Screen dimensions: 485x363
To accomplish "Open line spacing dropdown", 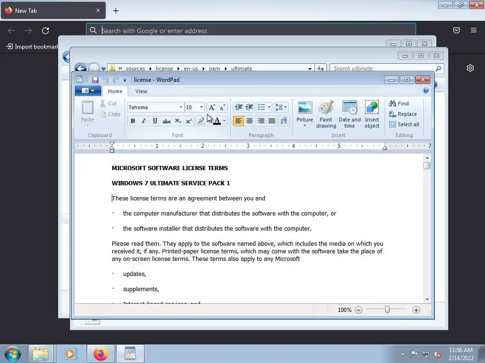I will pyautogui.click(x=281, y=107).
